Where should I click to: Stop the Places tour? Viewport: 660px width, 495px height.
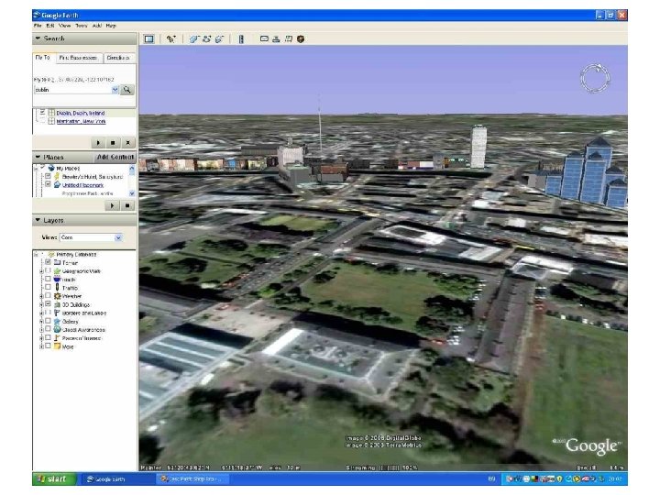127,206
